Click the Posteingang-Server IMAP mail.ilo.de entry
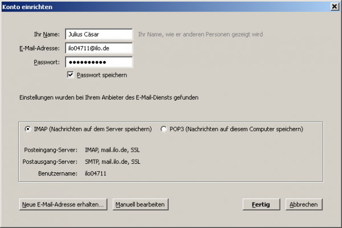This screenshot has width=342, height=228. click(x=112, y=150)
